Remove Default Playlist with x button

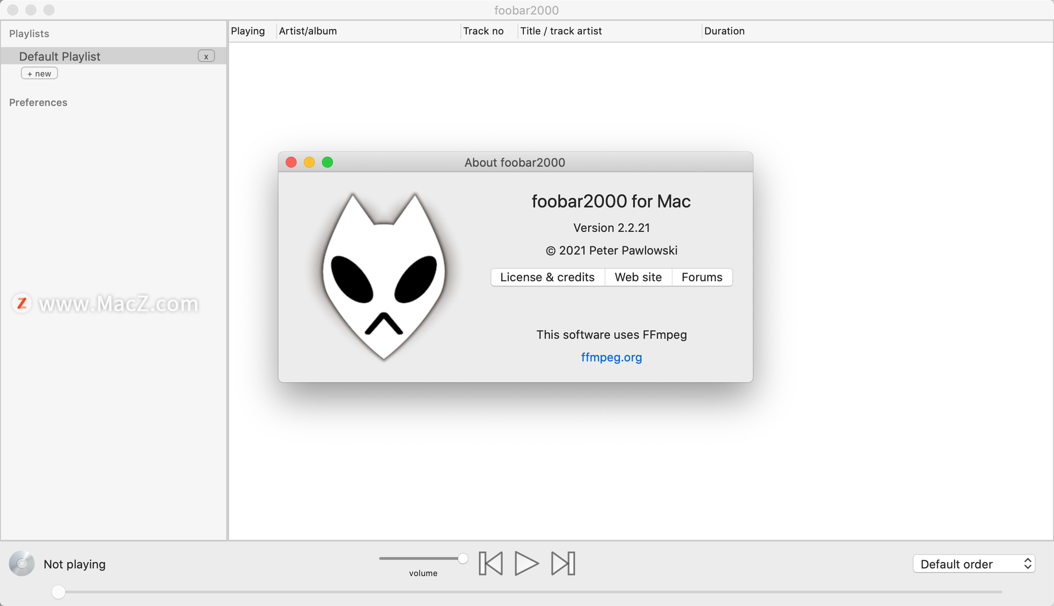point(206,56)
